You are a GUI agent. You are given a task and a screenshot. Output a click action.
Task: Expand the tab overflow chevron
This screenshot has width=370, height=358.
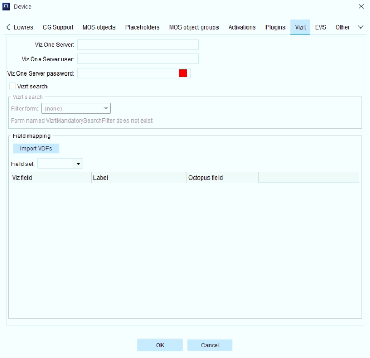360,27
